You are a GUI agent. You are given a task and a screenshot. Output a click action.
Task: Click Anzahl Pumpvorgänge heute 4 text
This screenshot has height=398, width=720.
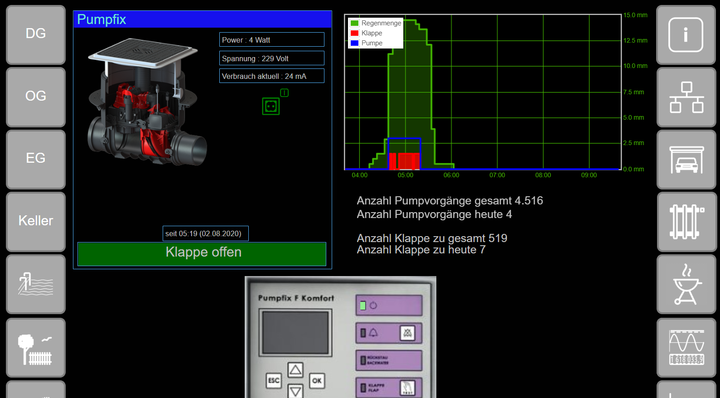[x=435, y=214]
